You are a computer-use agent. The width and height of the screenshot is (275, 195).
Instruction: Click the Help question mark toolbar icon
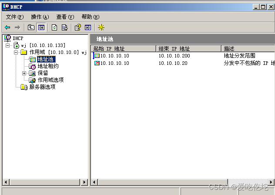tap(78, 27)
